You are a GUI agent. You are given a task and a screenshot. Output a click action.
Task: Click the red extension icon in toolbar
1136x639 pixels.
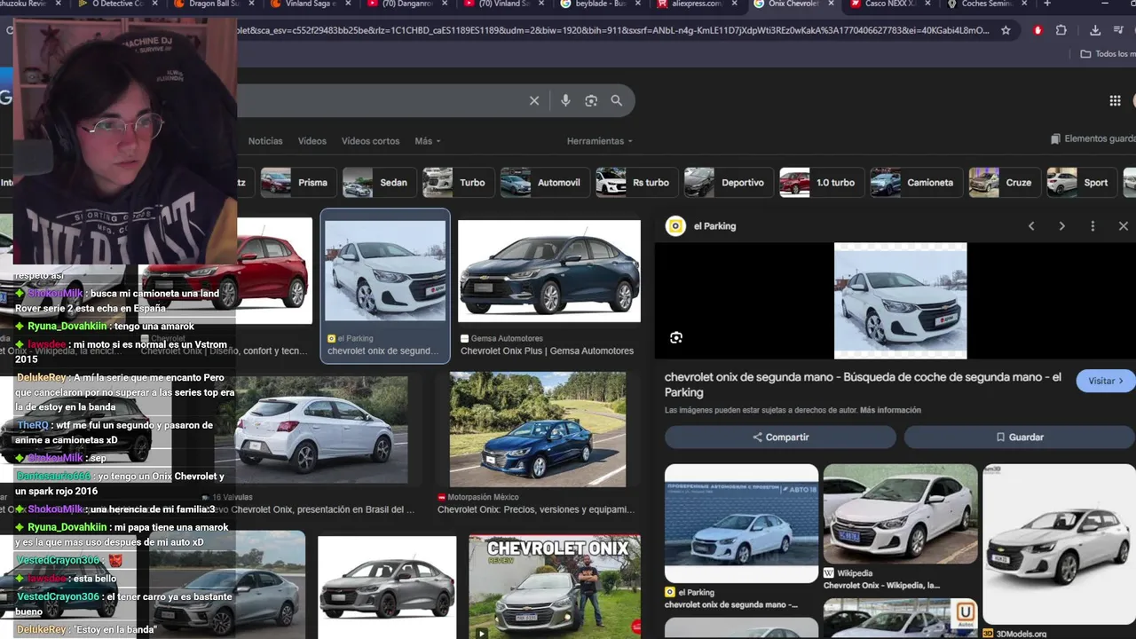1037,30
